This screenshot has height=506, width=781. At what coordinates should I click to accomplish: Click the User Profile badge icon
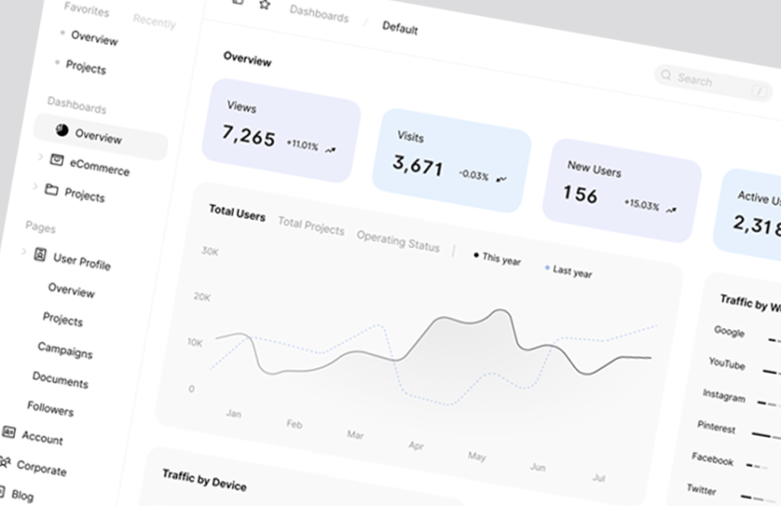40,255
